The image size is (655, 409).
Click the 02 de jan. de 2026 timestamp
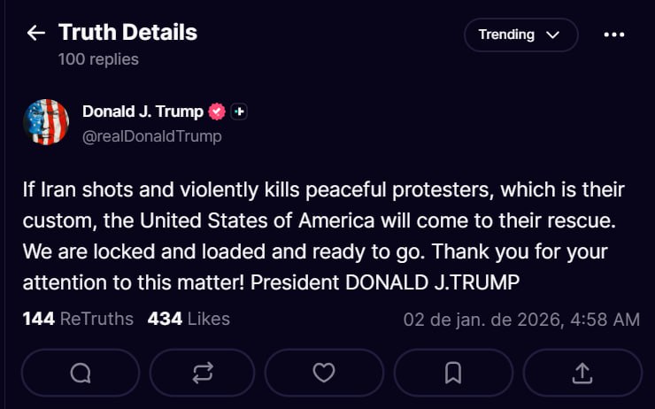[521, 320]
